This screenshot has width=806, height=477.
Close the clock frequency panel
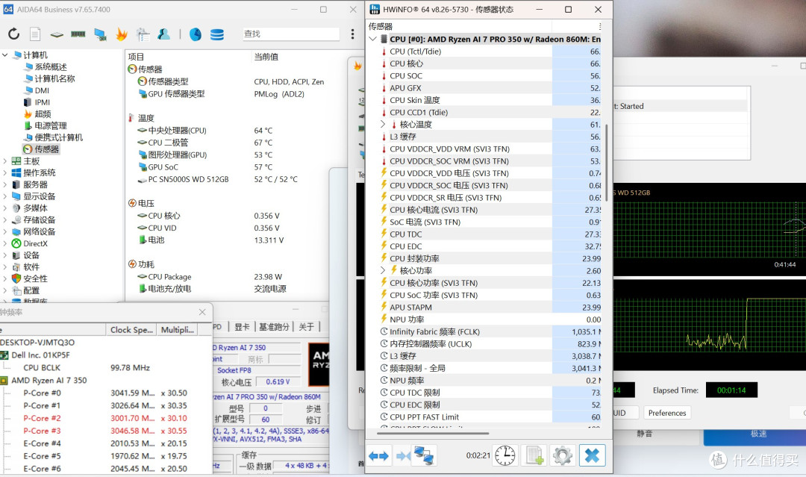click(x=202, y=312)
